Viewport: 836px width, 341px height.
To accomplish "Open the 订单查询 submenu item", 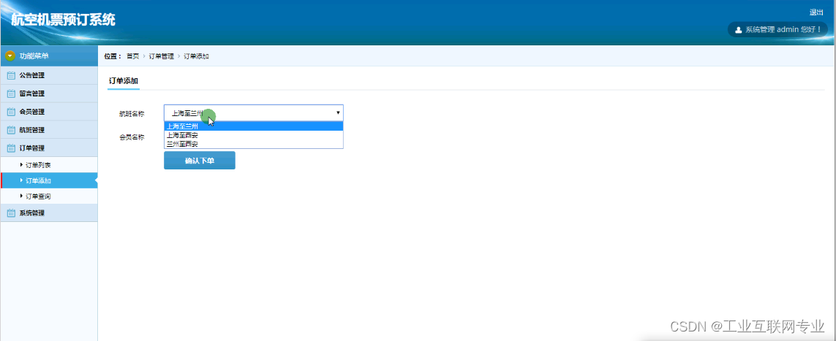I will pos(49,196).
